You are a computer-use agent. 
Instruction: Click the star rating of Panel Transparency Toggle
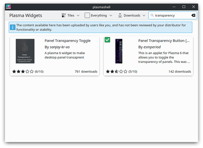pos(23,71)
